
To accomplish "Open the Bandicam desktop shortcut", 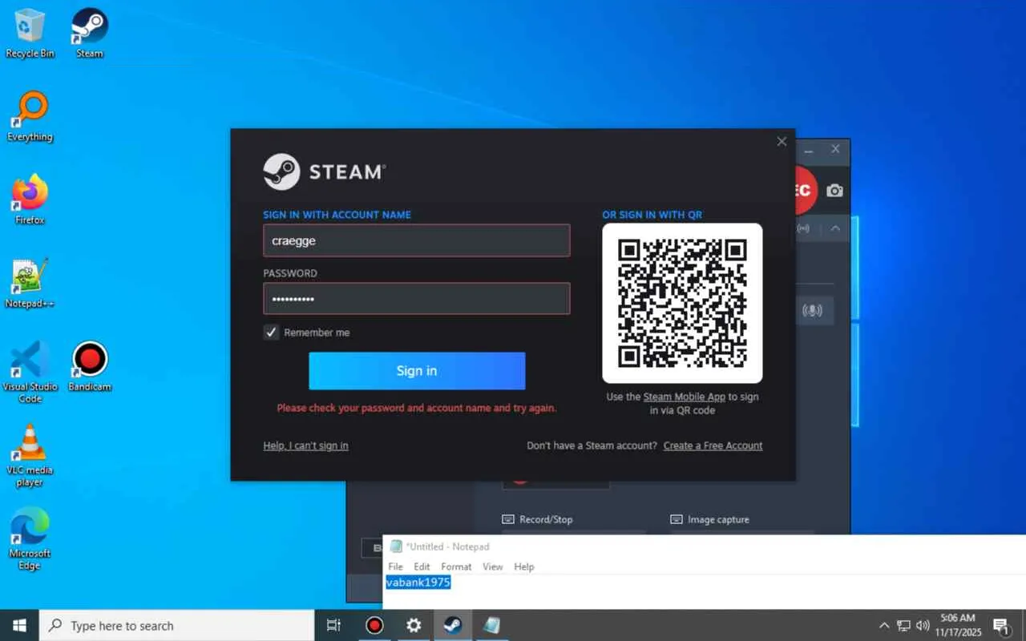I will tap(90, 366).
